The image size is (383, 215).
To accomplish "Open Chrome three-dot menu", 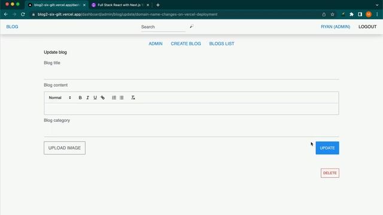I will (377, 14).
